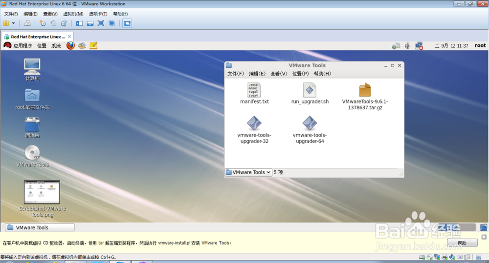Open the 虚拟机(M) menu
Image resolution: width=489 pixels, height=263 pixels.
point(73,14)
